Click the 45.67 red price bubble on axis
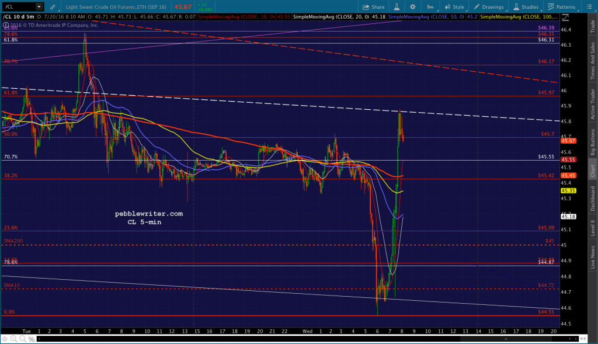This screenshot has height=344, width=598. coord(568,141)
